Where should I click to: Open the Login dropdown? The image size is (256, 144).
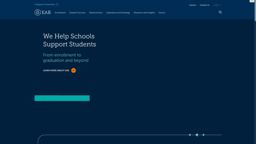[x=217, y=5]
